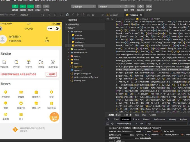The width and height of the screenshot is (190, 142).
Task: Collapse the common folder
Action: click(85, 32)
